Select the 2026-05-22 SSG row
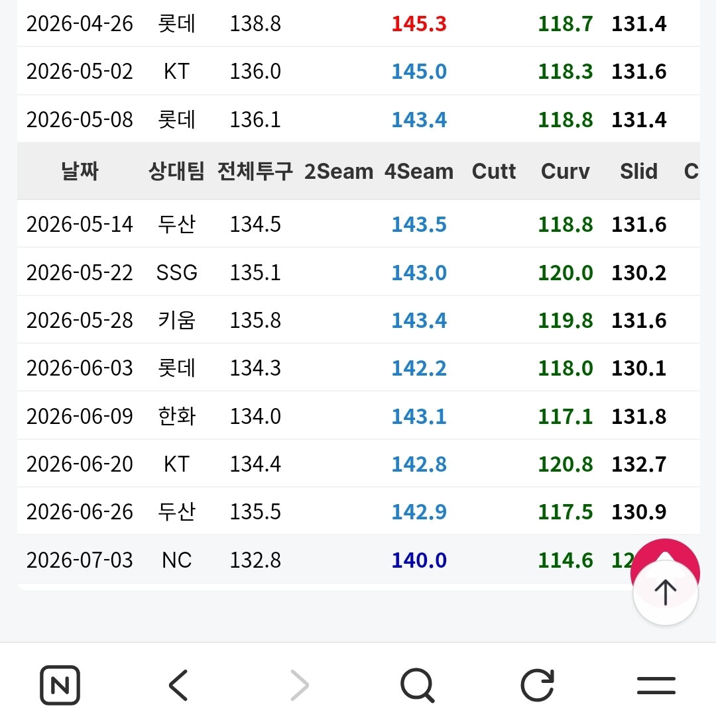The image size is (716, 728). 358,272
